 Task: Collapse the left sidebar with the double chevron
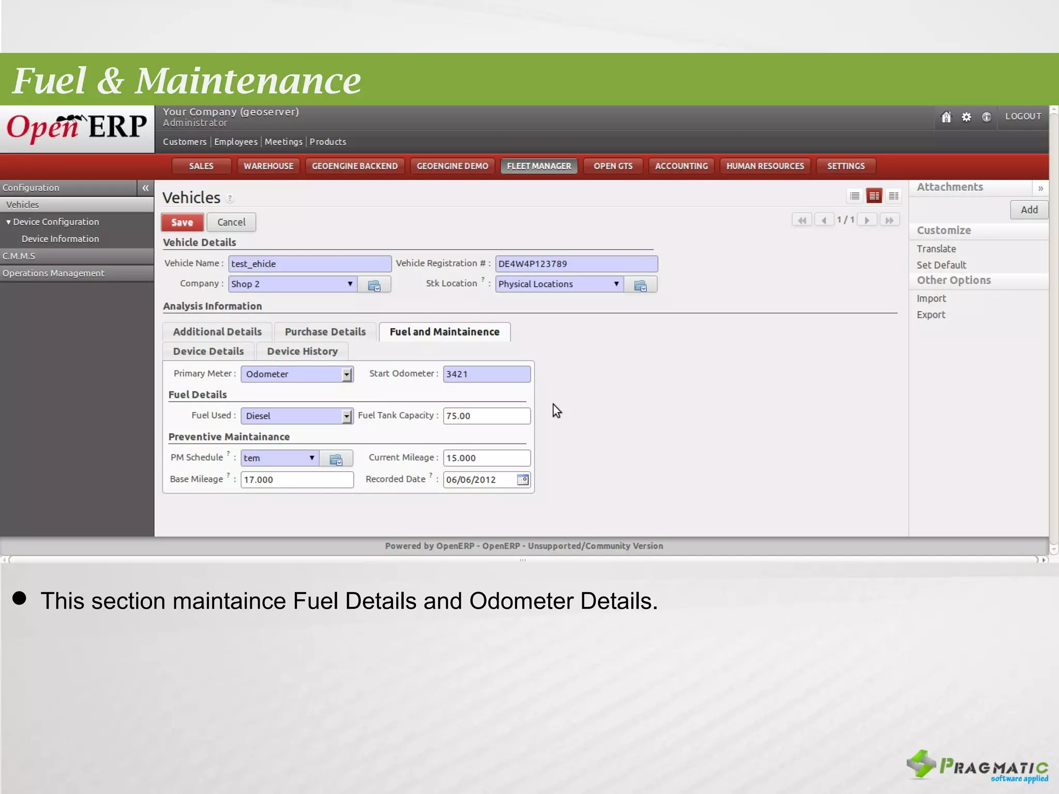tap(145, 188)
